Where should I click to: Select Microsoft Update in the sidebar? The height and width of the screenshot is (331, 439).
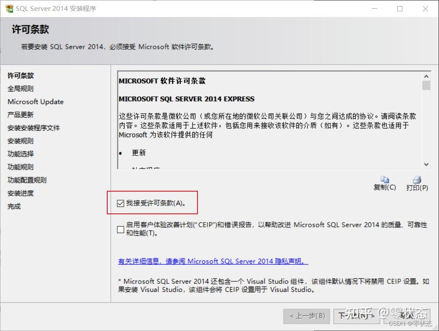[x=35, y=101]
